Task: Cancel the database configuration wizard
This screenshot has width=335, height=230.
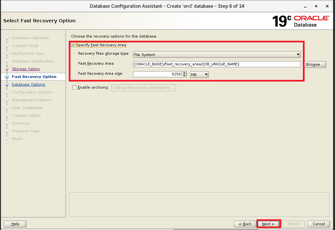Action: coord(318,224)
